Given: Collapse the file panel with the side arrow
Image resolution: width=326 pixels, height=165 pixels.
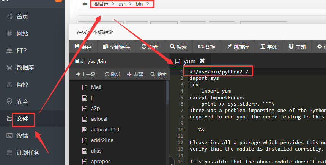Looking at the screenshot, I should (172, 162).
